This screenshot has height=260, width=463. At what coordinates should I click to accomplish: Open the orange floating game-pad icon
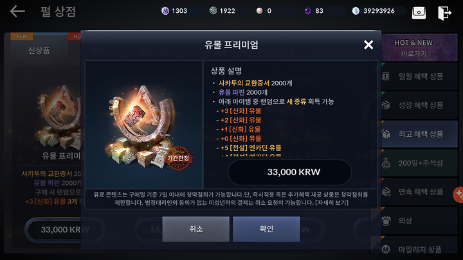tap(458, 195)
